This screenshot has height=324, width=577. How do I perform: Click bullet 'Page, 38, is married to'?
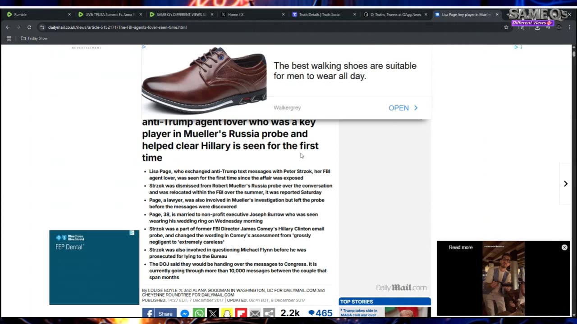[x=234, y=218]
